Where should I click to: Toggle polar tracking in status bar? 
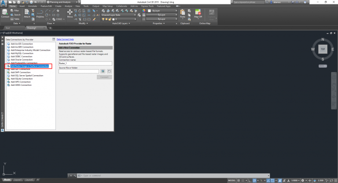(254, 180)
